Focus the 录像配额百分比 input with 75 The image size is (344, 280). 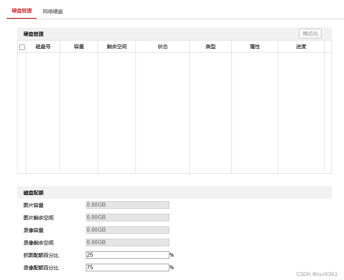(x=128, y=267)
